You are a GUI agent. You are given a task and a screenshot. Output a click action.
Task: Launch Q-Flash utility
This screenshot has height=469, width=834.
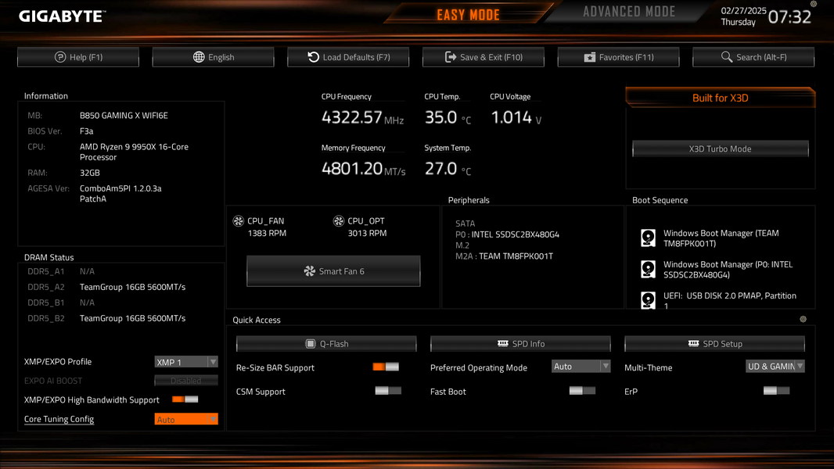click(x=326, y=344)
